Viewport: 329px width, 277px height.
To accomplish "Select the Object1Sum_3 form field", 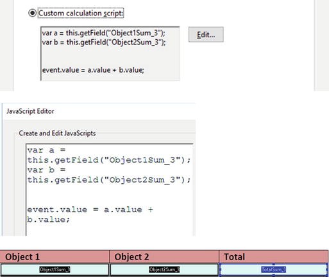I will (55, 269).
